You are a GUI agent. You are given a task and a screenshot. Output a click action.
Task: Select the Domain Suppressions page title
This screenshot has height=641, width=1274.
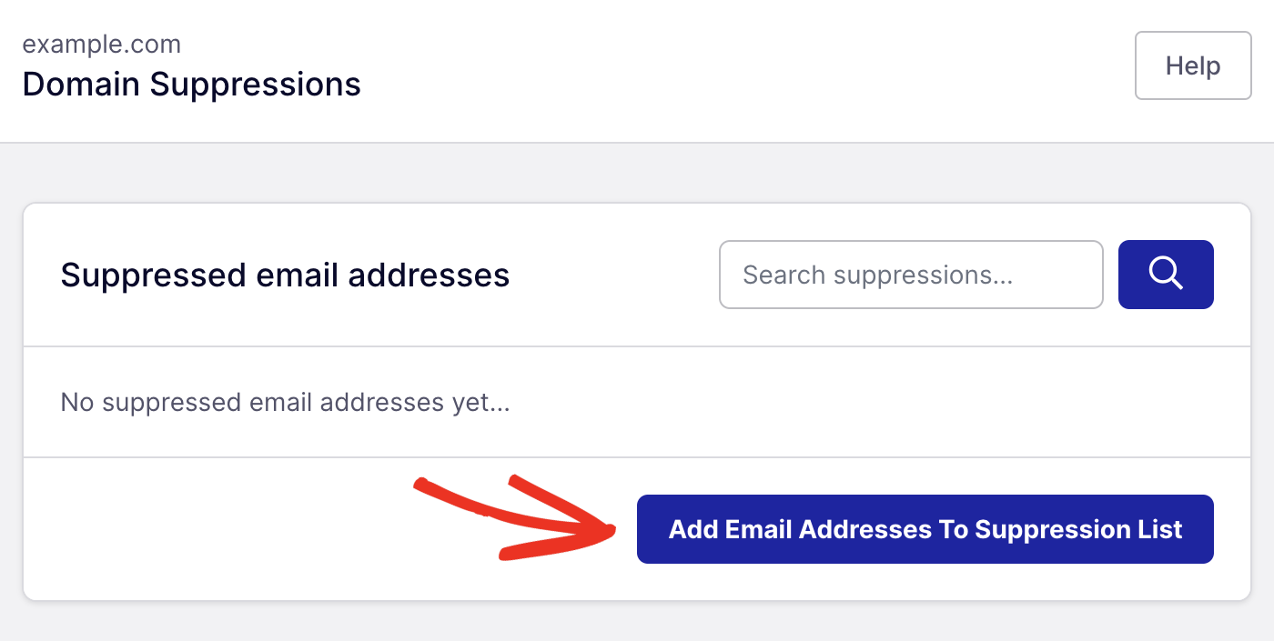tap(191, 84)
